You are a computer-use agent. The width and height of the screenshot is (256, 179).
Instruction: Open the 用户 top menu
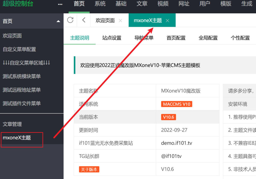(205, 4)
